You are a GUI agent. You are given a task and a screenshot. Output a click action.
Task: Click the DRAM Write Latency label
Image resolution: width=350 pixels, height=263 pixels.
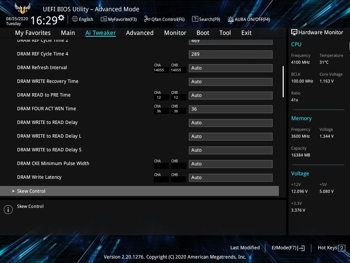[39, 177]
